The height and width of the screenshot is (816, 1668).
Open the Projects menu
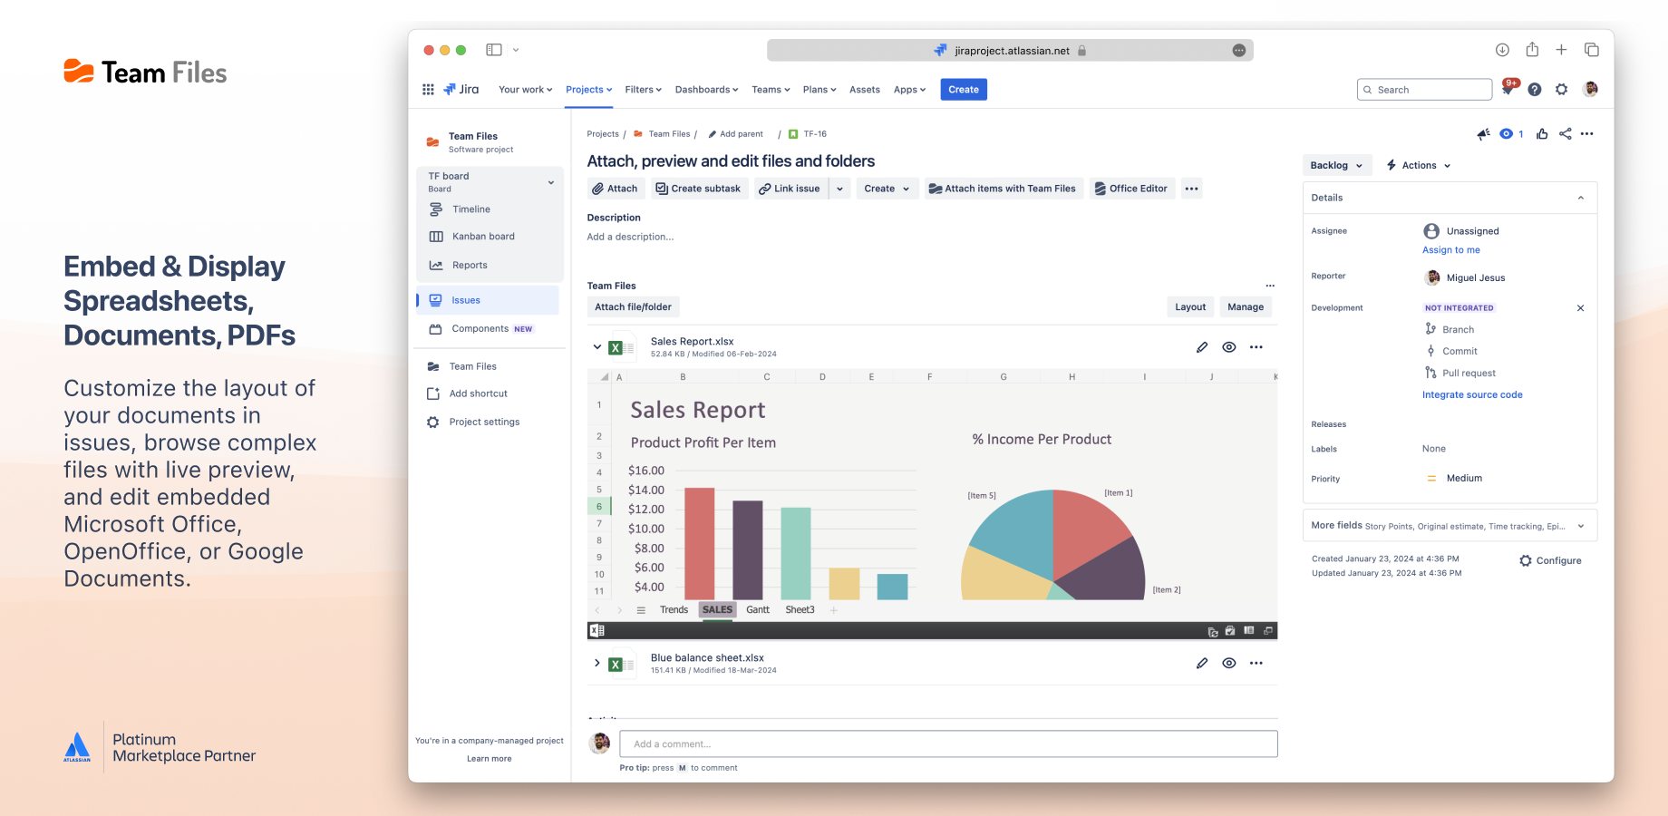(x=589, y=90)
